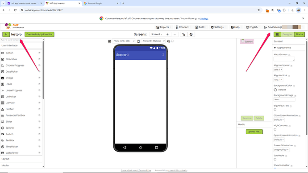
Task: Click the AboutScreen text box
Action: coord(284,59)
